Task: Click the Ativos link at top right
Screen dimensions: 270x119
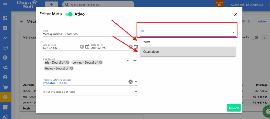Action: 262,22
